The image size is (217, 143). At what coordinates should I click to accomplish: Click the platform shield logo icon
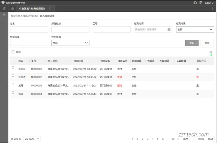point(3,3)
